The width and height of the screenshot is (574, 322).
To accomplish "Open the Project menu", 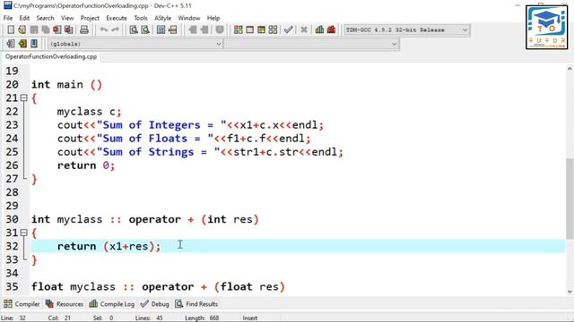I will (90, 18).
